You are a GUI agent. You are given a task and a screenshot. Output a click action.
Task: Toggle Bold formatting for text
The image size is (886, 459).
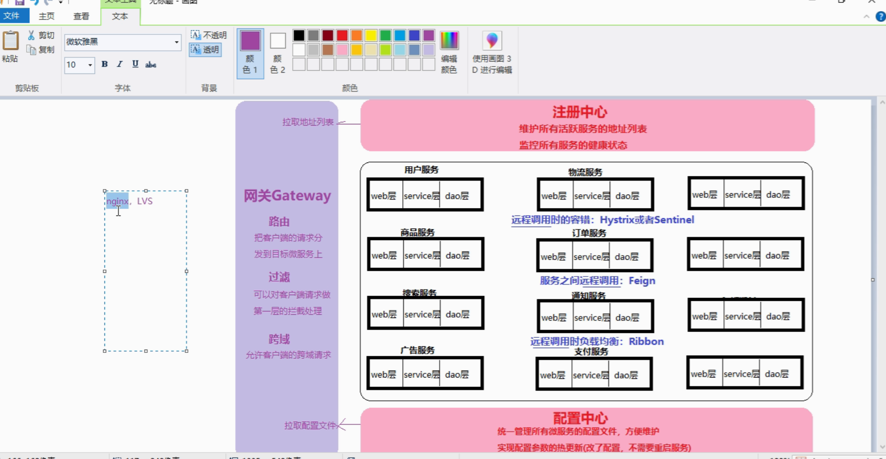tap(104, 65)
